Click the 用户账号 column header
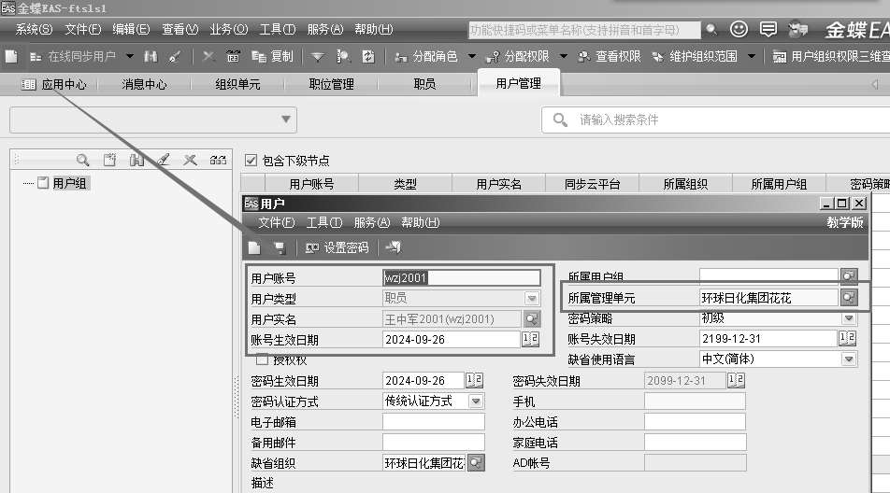890x493 pixels. click(311, 184)
